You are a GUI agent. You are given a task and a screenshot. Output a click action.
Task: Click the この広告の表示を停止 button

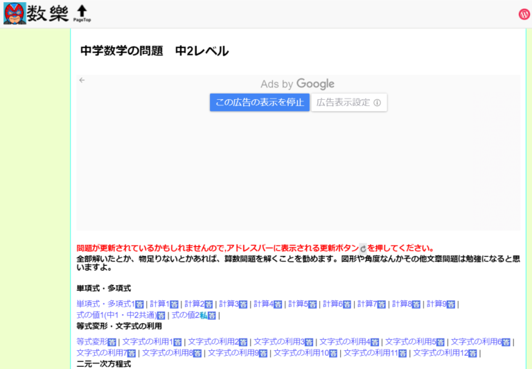tap(260, 102)
